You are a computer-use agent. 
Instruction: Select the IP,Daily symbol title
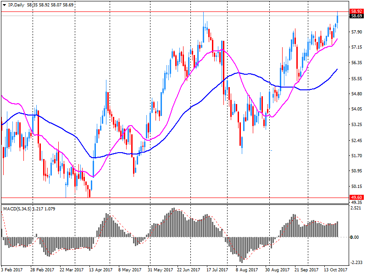click(16, 5)
